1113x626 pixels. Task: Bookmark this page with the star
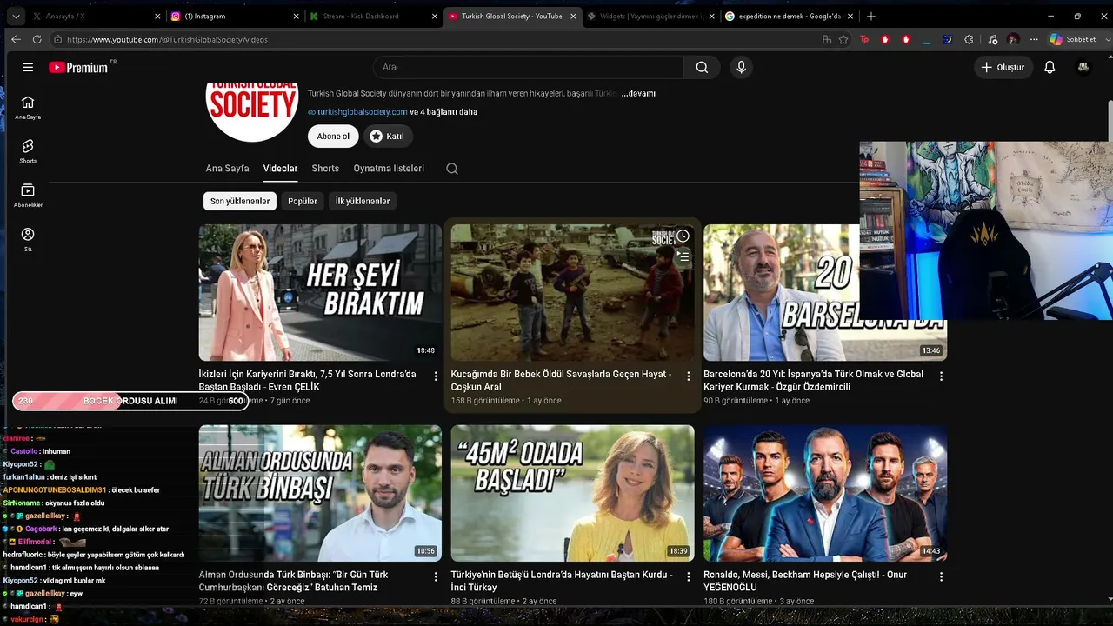click(843, 39)
